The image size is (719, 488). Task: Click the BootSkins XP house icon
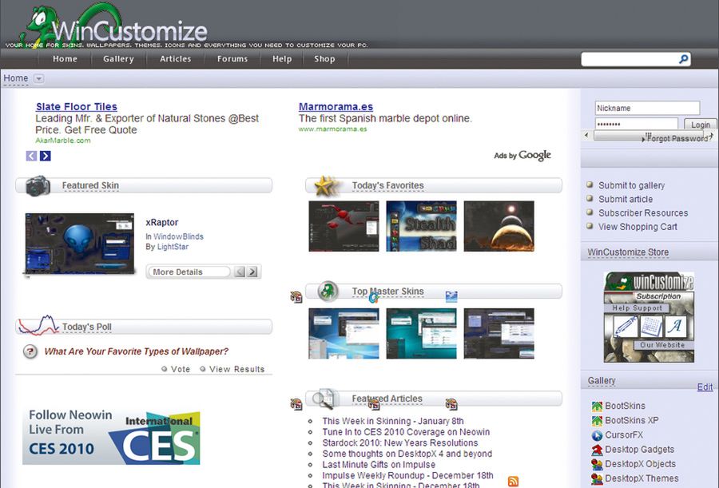pos(597,421)
